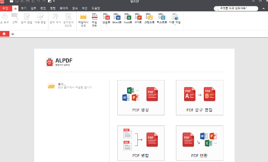Select the red home document tab
Viewport: 268px width, 162px height.
click(x=5, y=34)
